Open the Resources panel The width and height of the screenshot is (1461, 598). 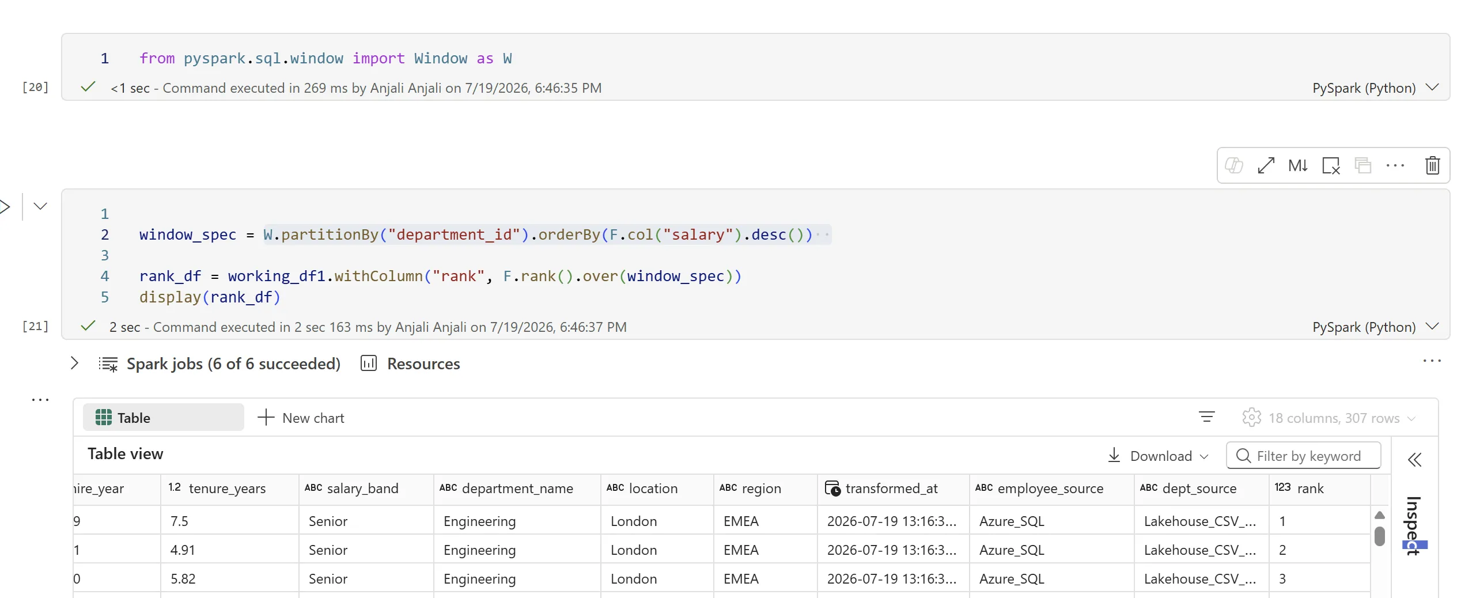tap(410, 364)
